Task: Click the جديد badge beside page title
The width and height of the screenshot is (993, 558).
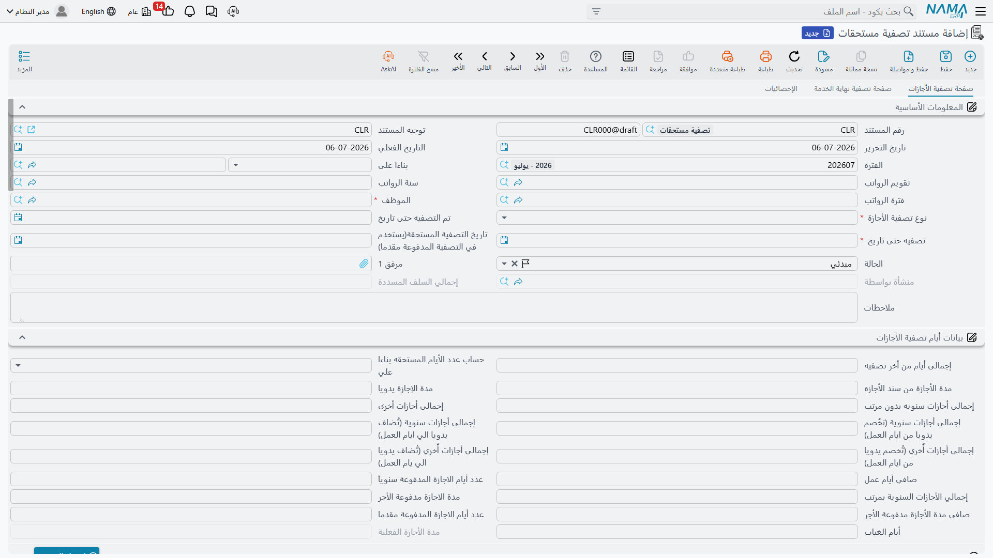Action: pos(818,33)
